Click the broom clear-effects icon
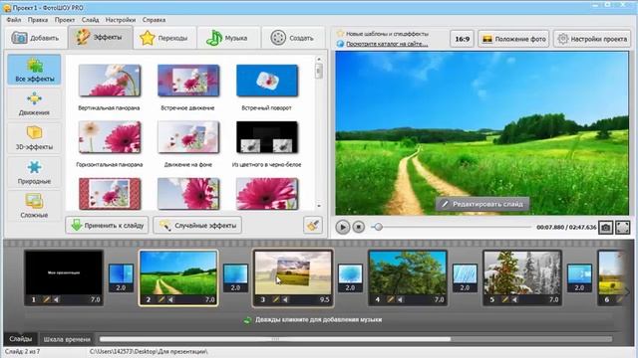Viewport: 638px width, 358px height. (x=313, y=226)
